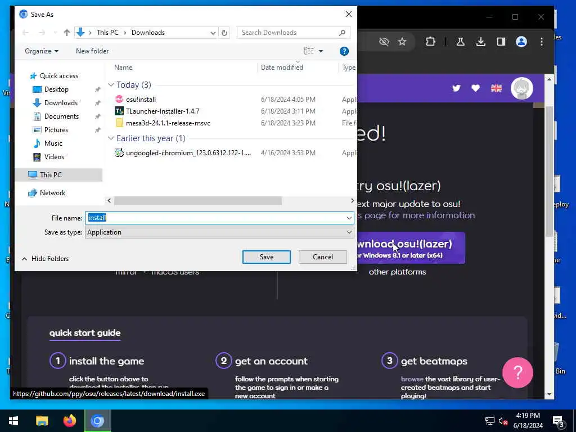
Task: Toggle the browser side panel icon
Action: [x=501, y=42]
